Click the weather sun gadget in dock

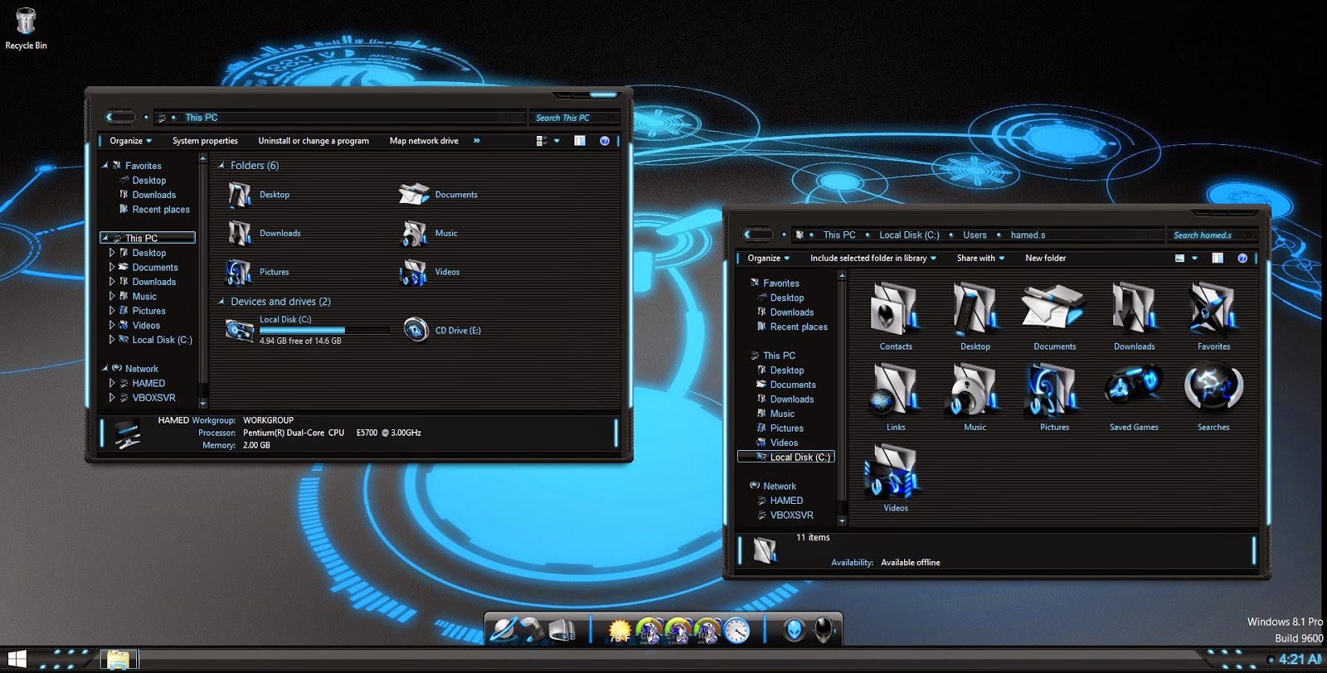coord(620,632)
